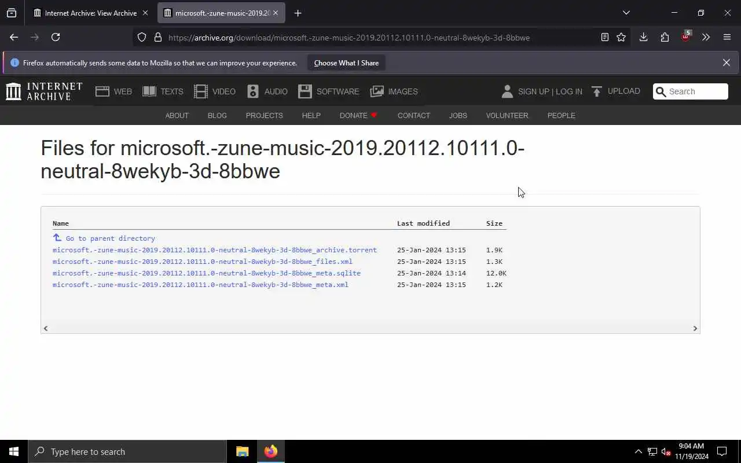Open tracking protection shield icon

[142, 37]
